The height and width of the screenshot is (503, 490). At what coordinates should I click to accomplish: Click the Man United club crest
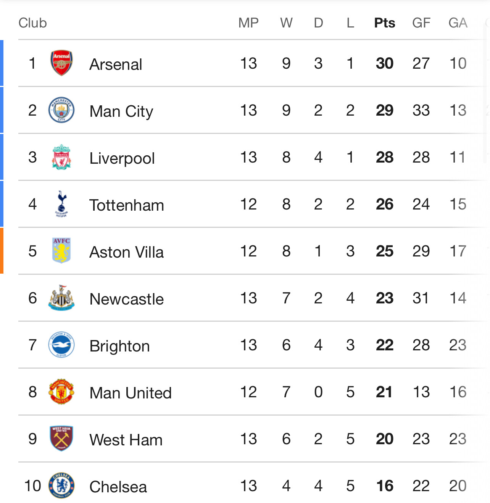point(61,392)
